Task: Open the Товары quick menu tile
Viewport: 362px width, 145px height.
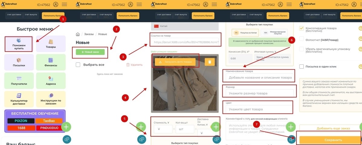Action: coord(51,44)
